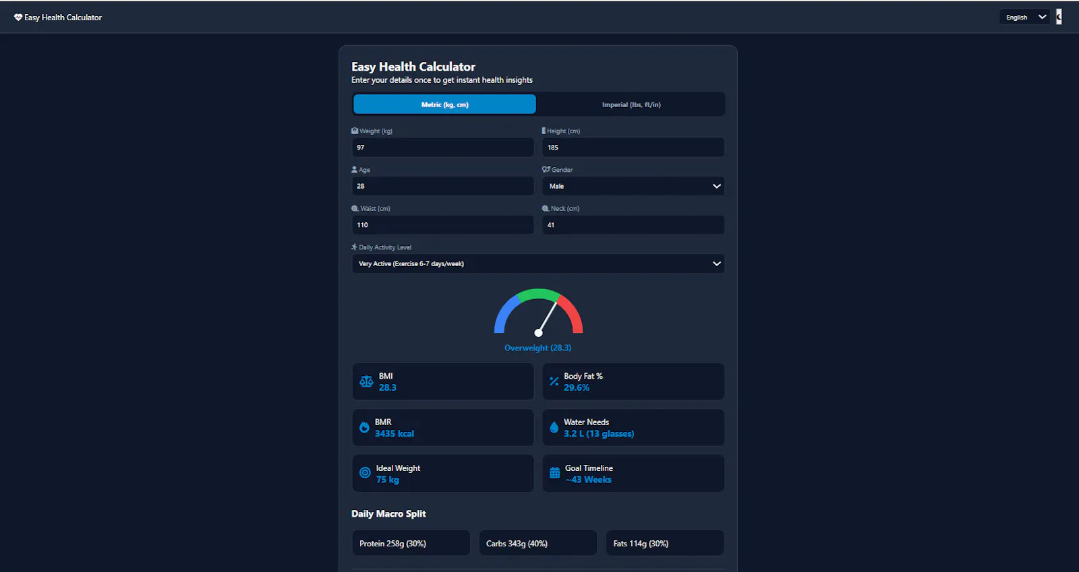Click the "Fats 114g (30%)" macro card
The width and height of the screenshot is (1079, 572).
click(665, 543)
